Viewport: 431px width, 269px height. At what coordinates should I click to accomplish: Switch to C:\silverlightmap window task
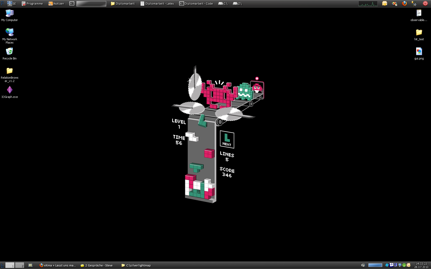click(x=136, y=265)
